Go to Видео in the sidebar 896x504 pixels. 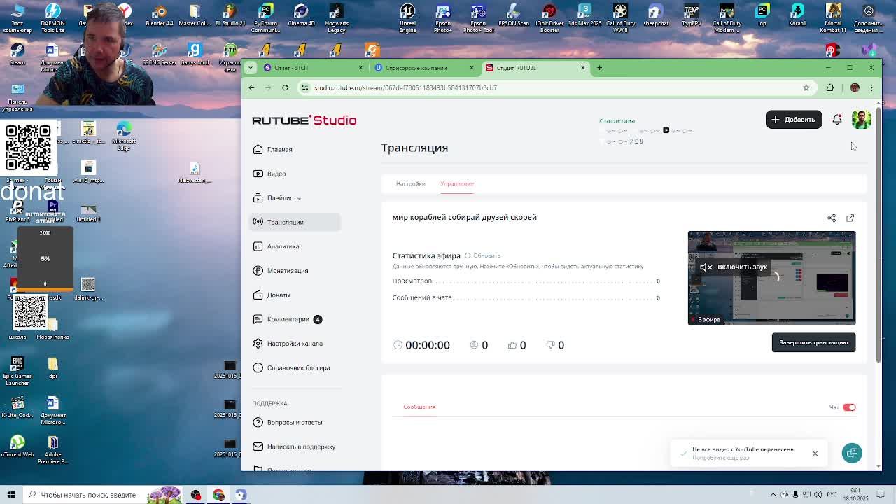(269, 174)
